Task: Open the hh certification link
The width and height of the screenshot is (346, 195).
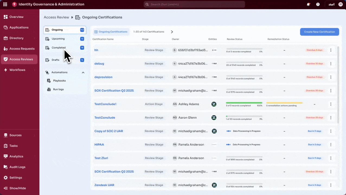Action: (96, 50)
